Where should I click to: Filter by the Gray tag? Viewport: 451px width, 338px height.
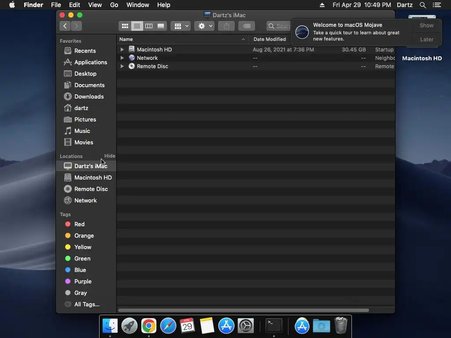click(x=81, y=293)
